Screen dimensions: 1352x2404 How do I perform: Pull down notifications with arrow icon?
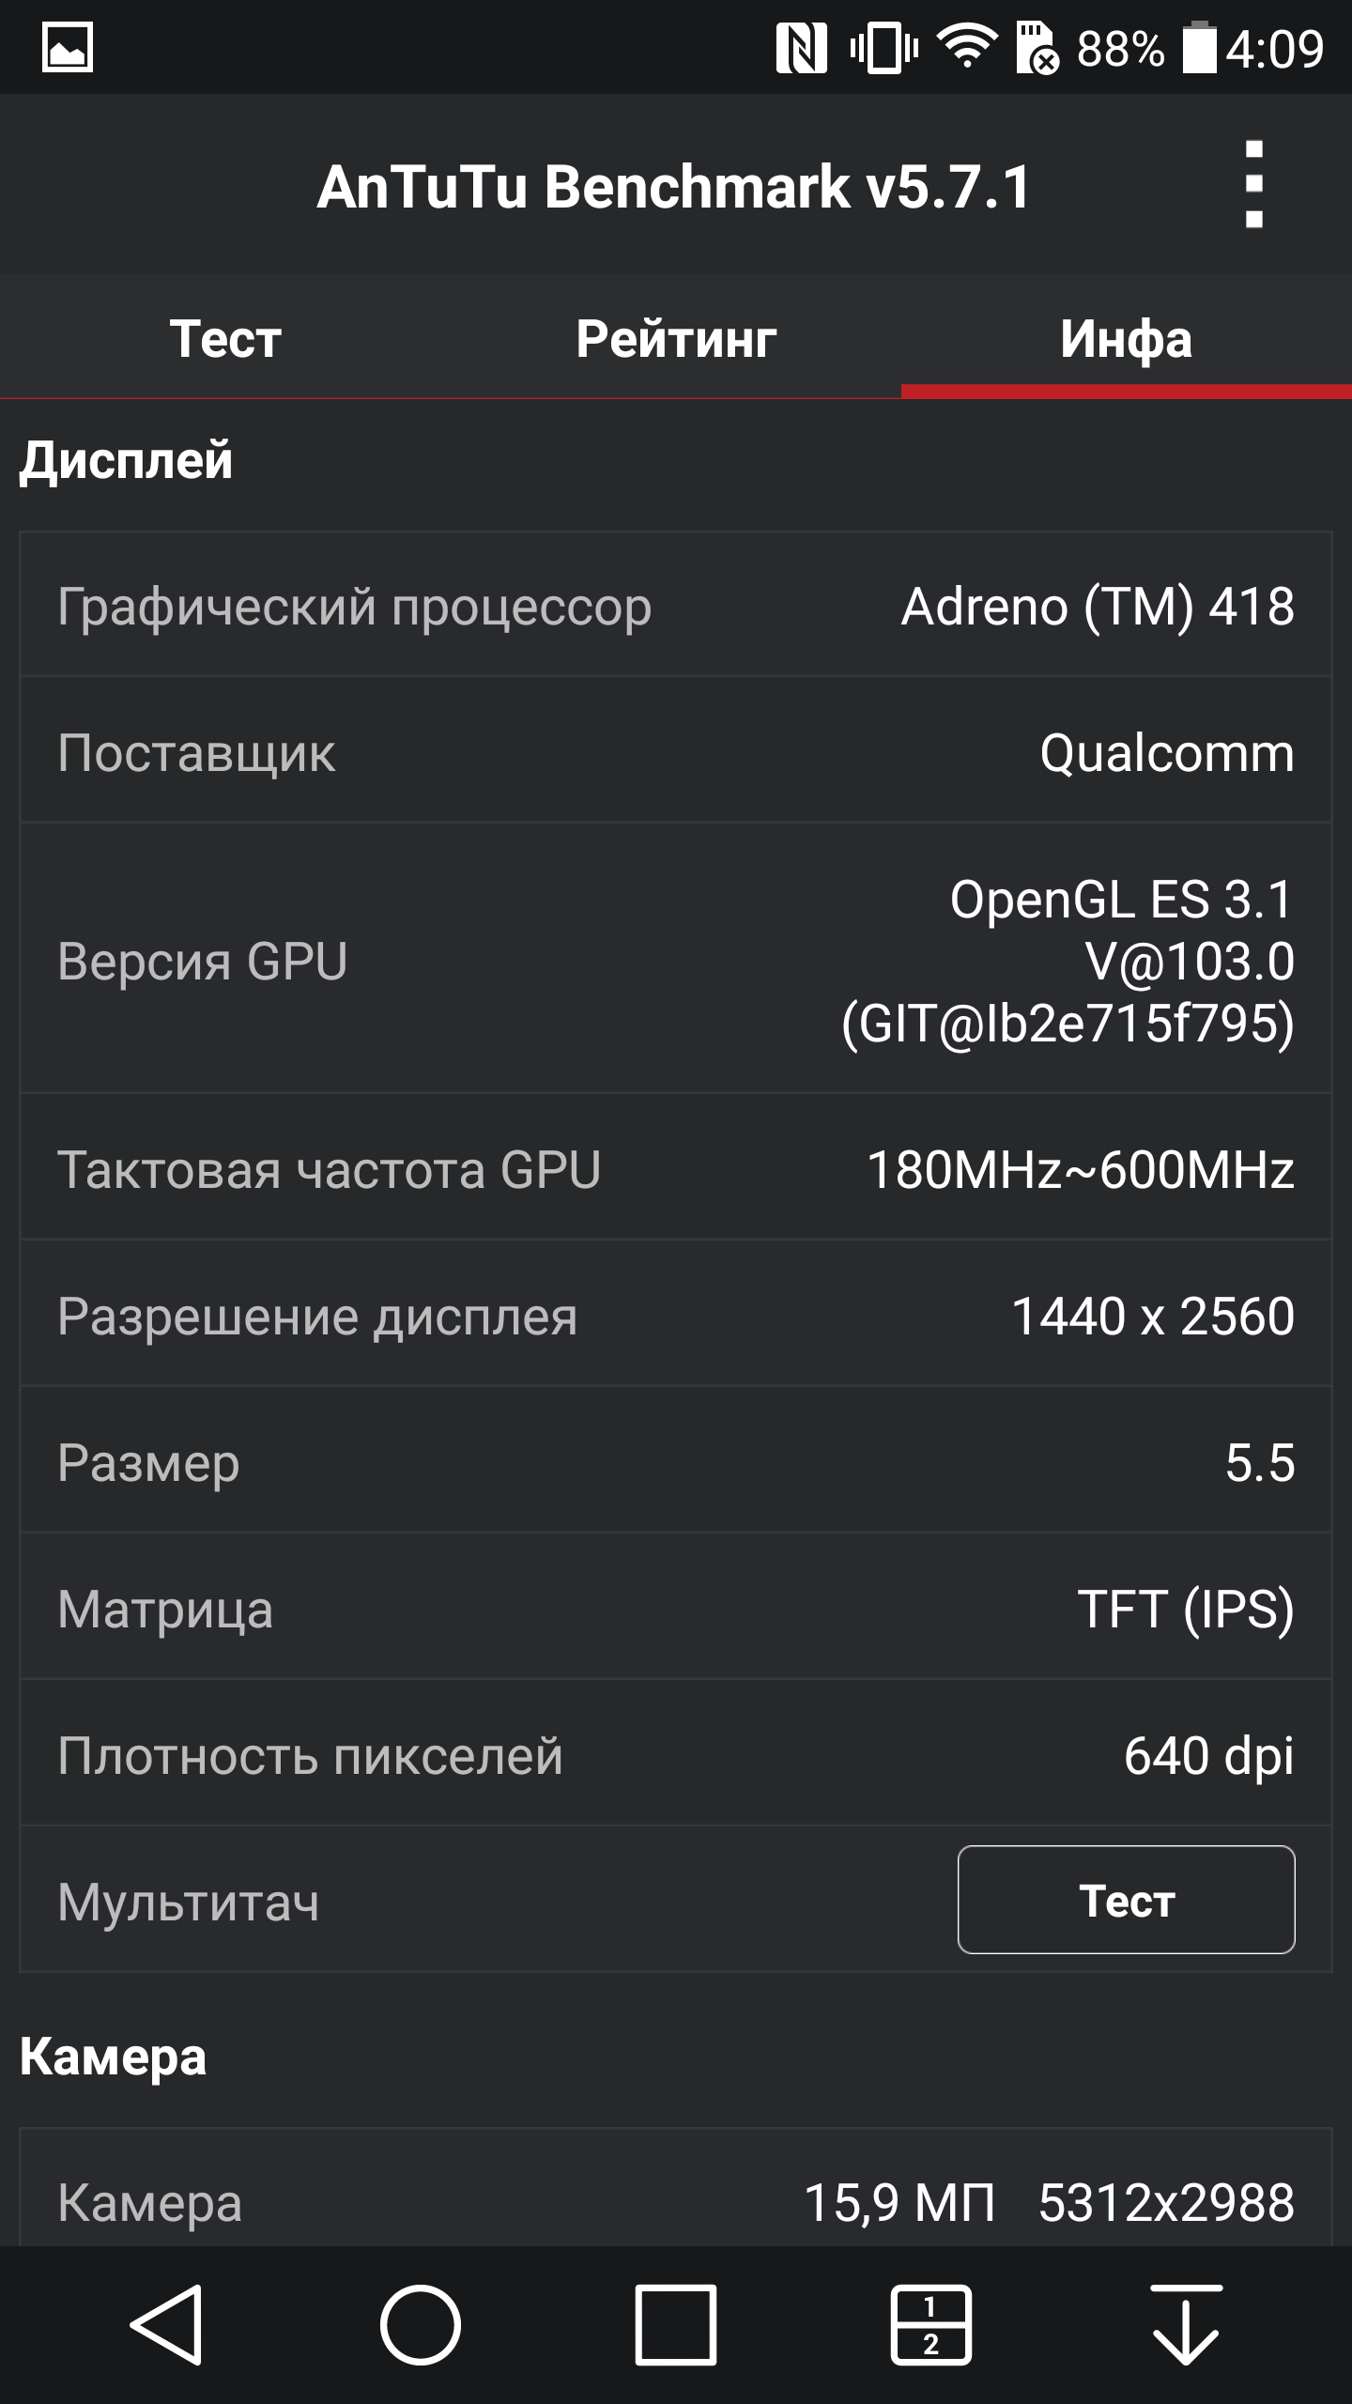(1186, 2325)
